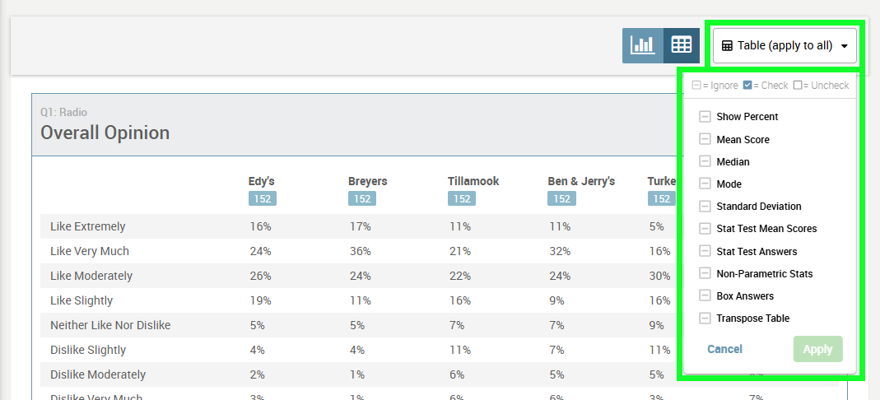The width and height of the screenshot is (880, 400).
Task: Select the Like Slightly row label
Action: [x=81, y=300]
